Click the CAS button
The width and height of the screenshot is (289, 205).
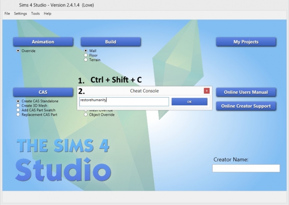(43, 92)
